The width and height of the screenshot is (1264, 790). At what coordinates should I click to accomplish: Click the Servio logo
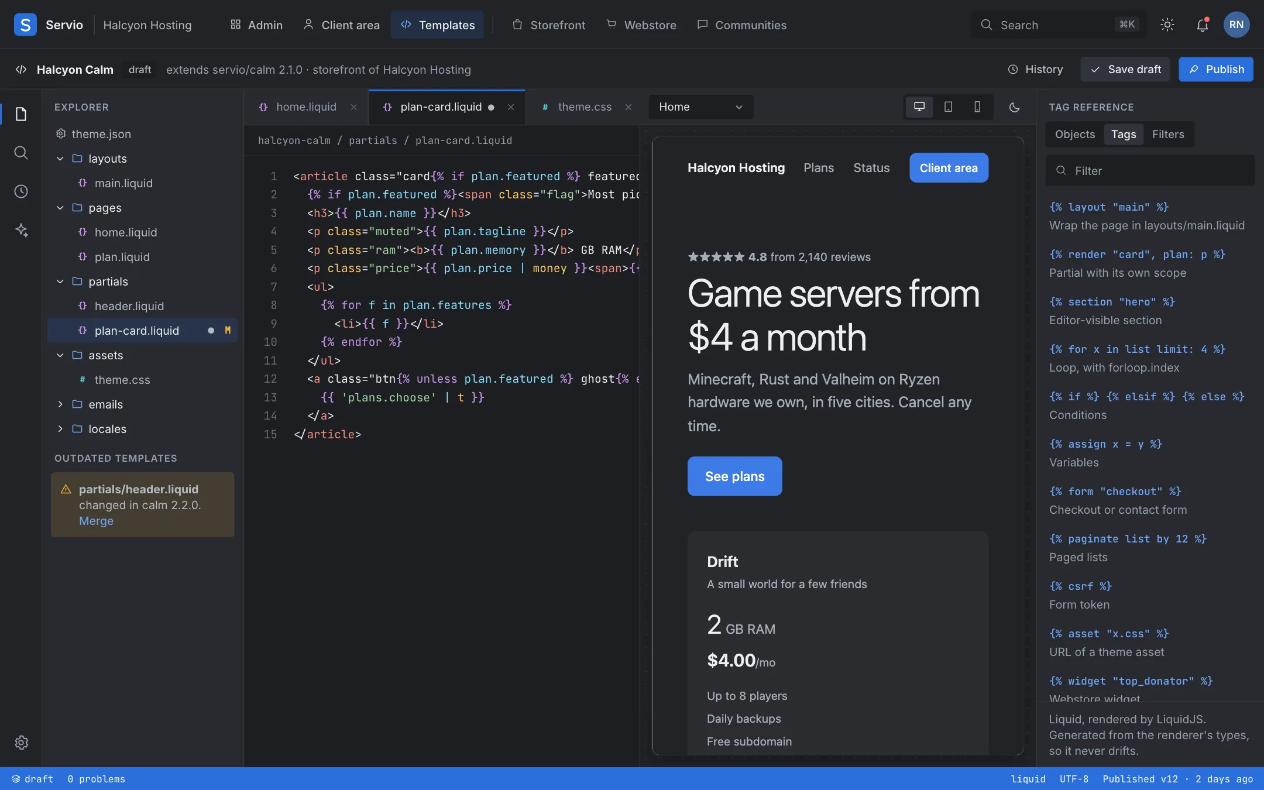(x=25, y=25)
